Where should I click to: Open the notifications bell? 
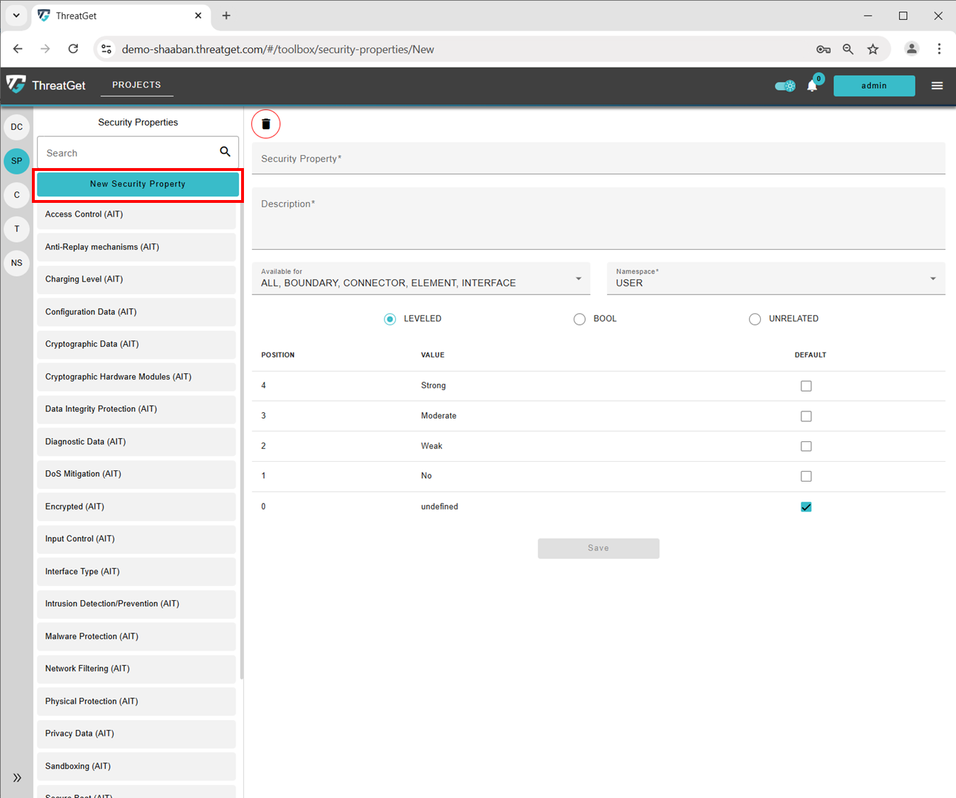coord(812,86)
